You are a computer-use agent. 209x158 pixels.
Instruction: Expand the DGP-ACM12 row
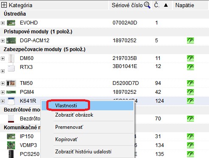point(3,41)
